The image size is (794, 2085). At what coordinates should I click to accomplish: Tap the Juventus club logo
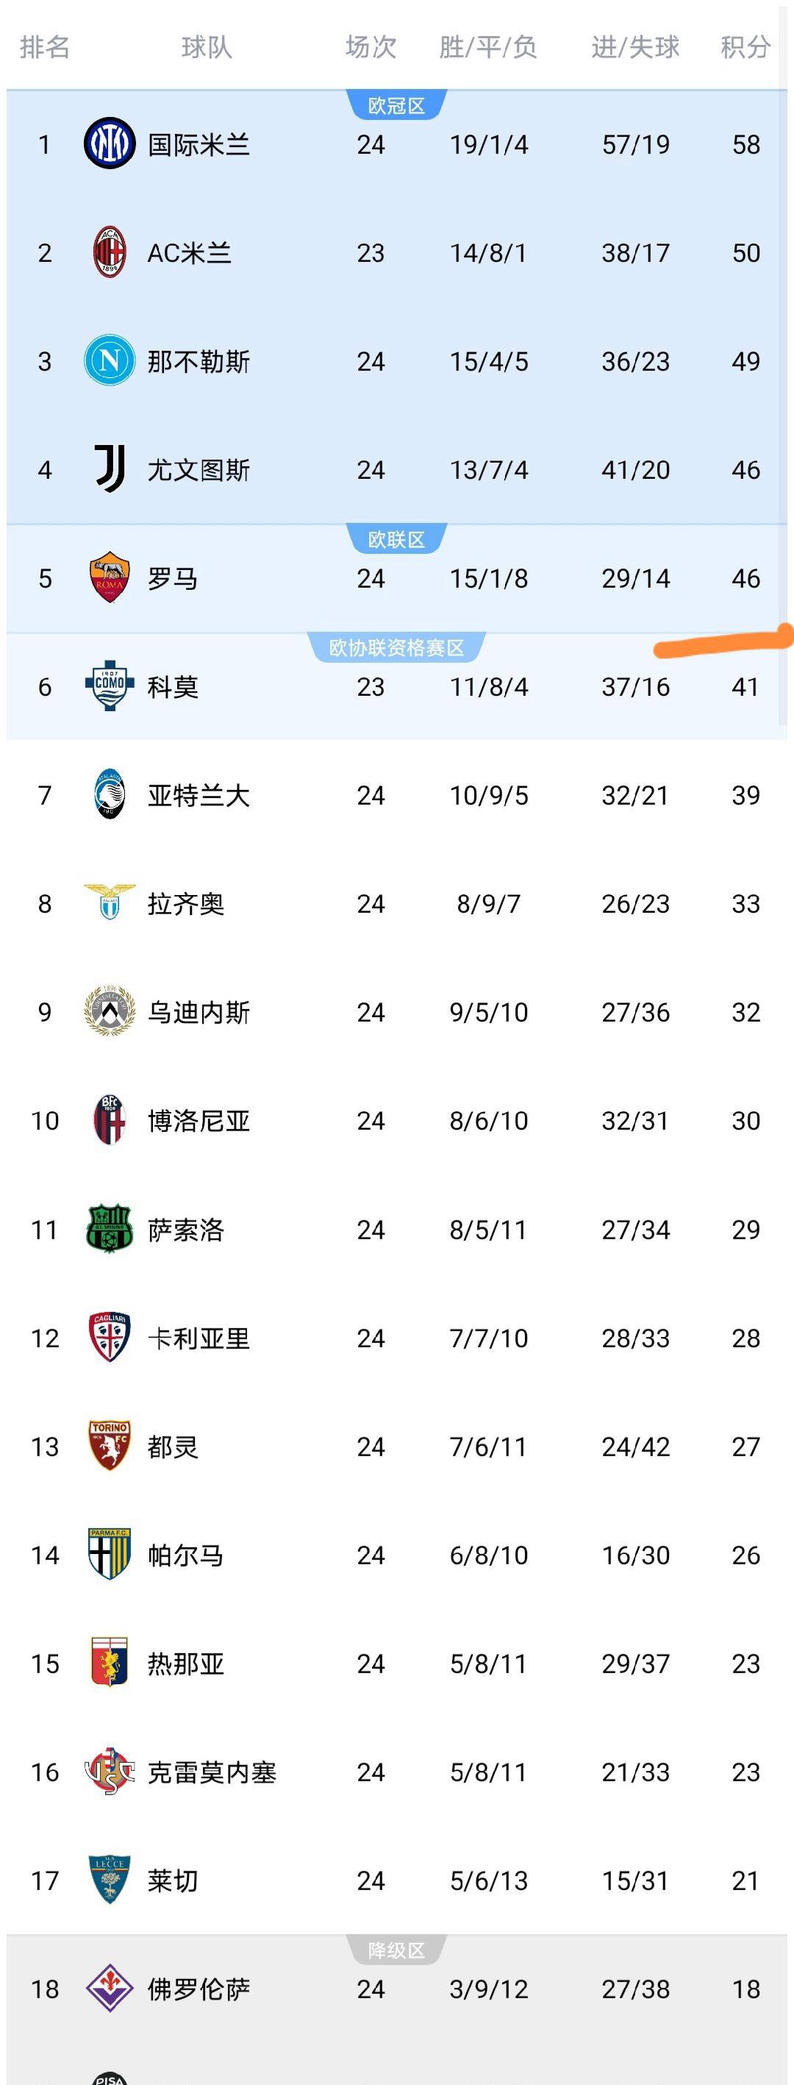point(110,469)
